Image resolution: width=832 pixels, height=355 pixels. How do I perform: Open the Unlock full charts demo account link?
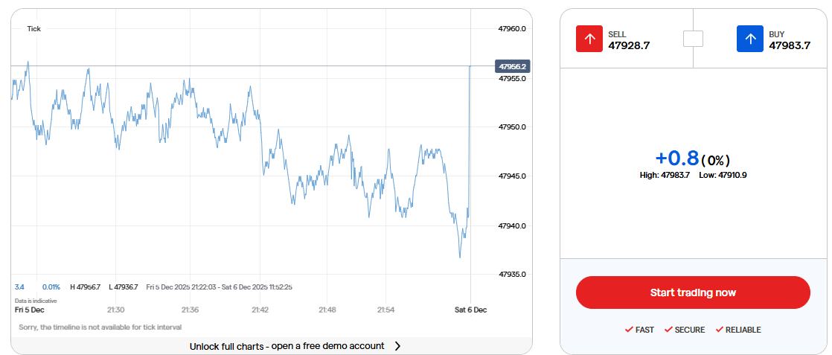tap(287, 346)
